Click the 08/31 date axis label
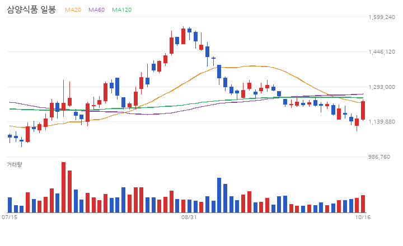 (x=189, y=217)
